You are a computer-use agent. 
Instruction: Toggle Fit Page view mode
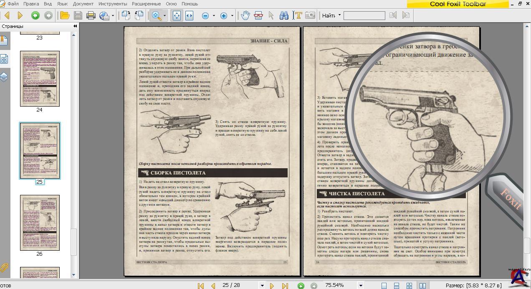tap(177, 15)
